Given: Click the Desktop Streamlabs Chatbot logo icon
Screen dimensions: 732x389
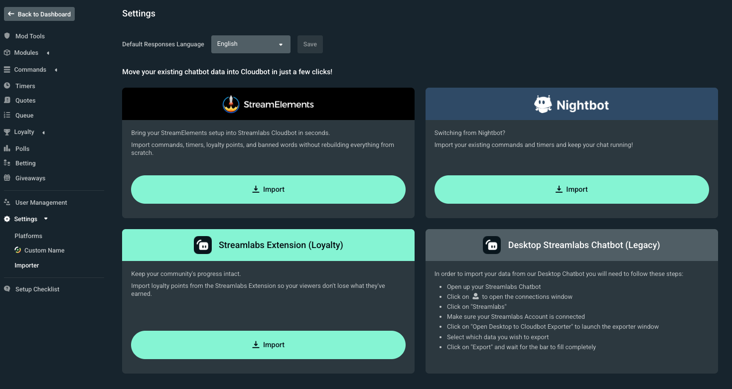Looking at the screenshot, I should pyautogui.click(x=492, y=245).
